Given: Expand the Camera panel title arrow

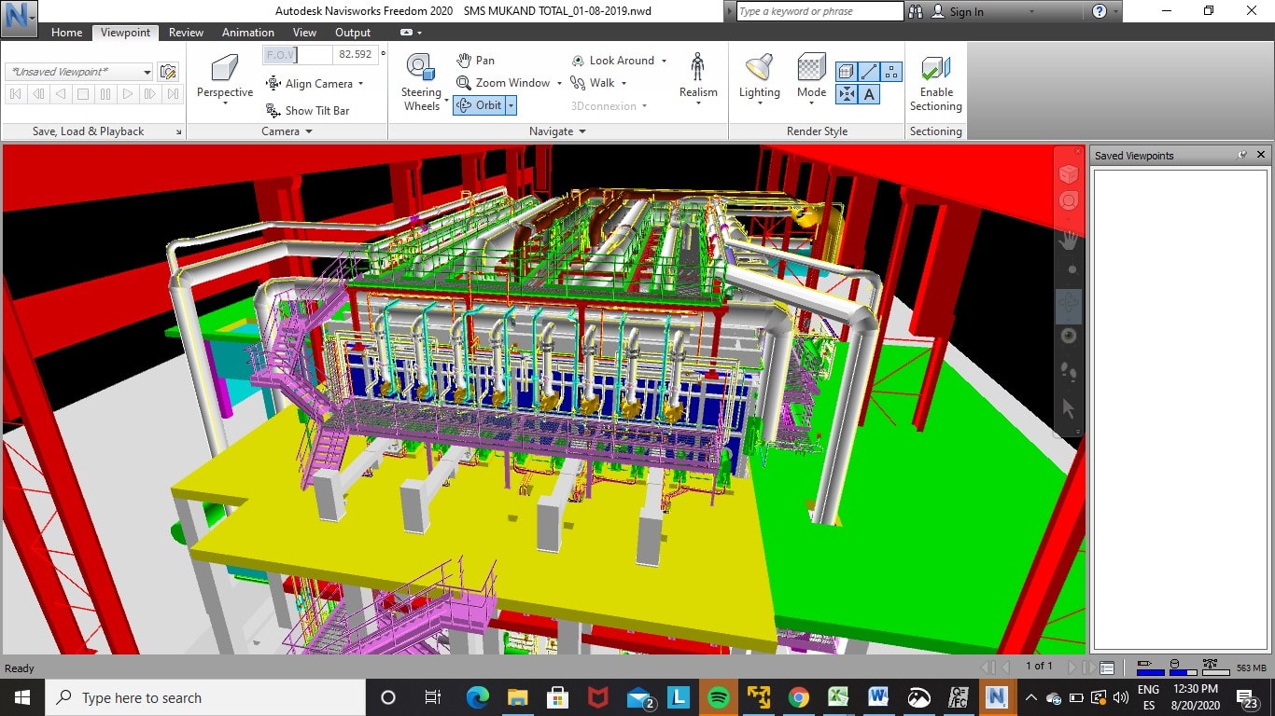Looking at the screenshot, I should coord(309,131).
